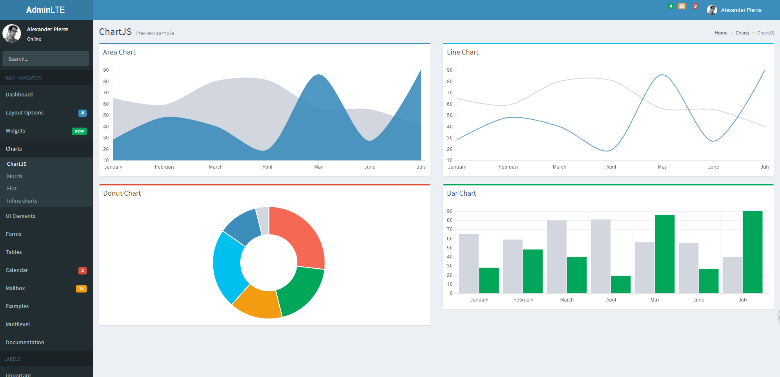
Task: Click the gray January bar in Bar Chart
Action: point(469,264)
